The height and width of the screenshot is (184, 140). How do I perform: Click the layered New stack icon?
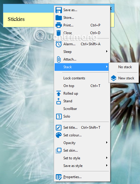coord(114,78)
